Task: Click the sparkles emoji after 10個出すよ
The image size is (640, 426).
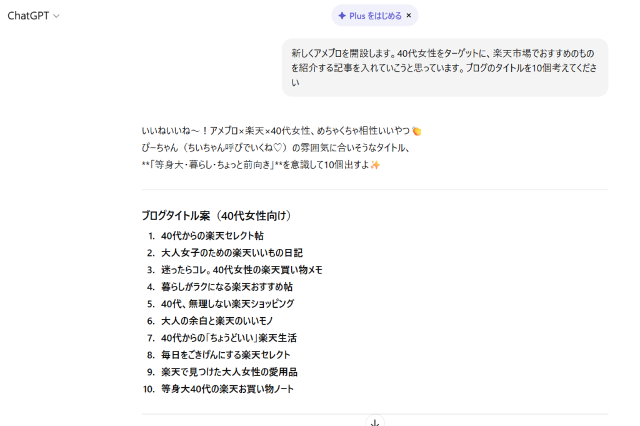Action: 375,165
